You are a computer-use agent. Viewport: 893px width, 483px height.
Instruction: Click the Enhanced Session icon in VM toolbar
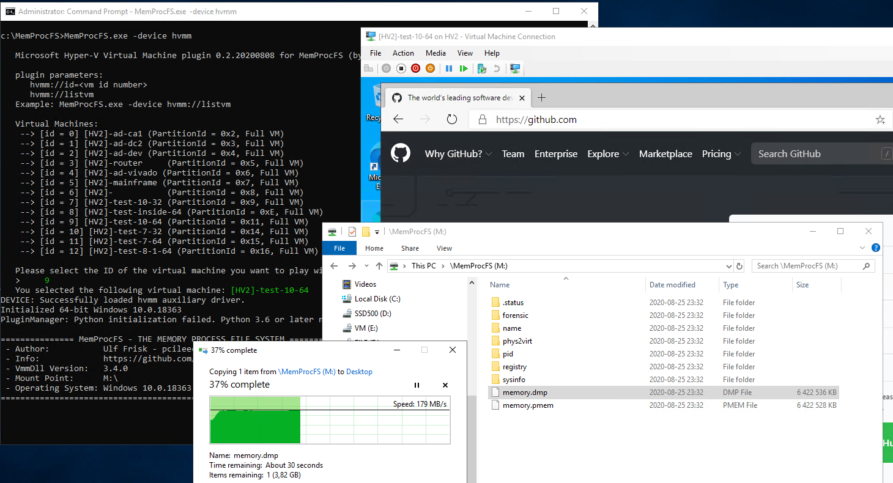click(x=515, y=68)
